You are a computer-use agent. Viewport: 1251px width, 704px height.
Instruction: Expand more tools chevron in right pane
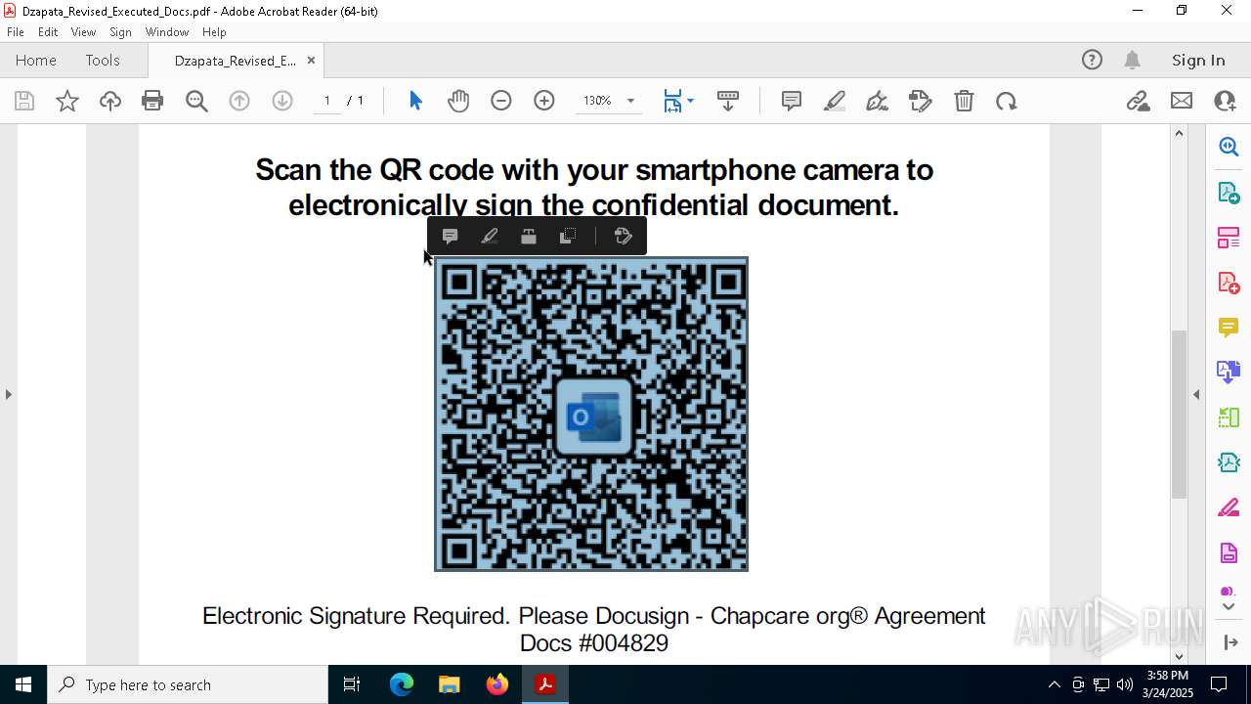(1229, 607)
